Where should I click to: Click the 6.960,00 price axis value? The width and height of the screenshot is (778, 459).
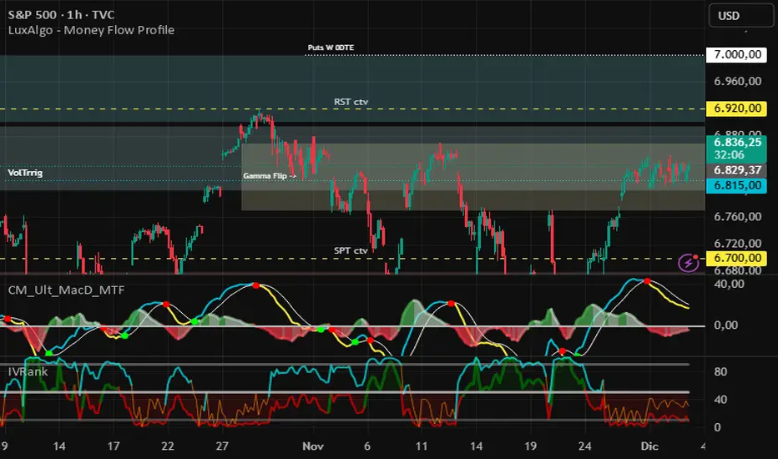[x=737, y=82]
